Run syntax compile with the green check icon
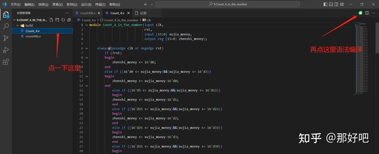379x154 pixels. click(360, 13)
